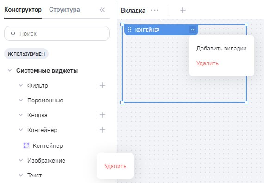
Task: Click the top-left container resize handle
Action: coord(122,25)
